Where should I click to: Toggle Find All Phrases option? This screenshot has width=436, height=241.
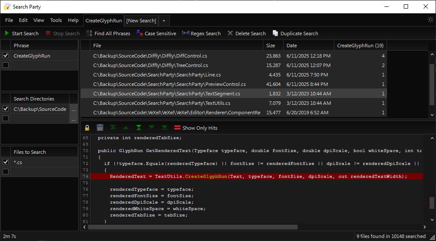pyautogui.click(x=108, y=34)
